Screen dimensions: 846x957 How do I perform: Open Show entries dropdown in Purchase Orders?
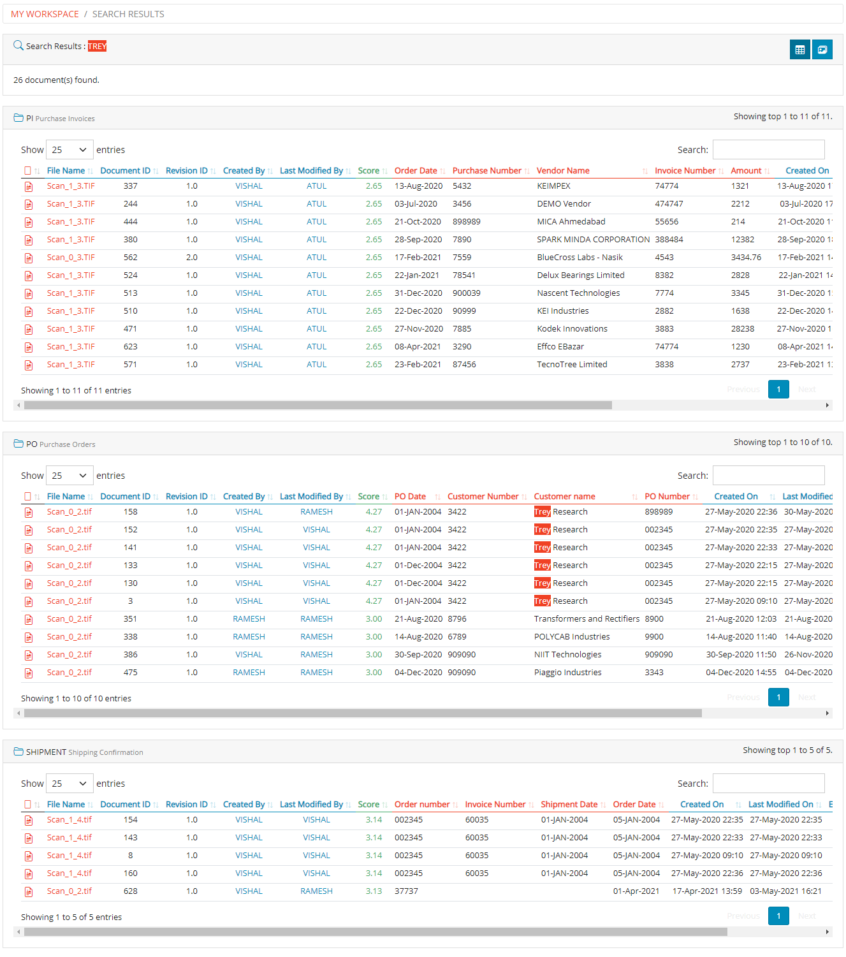[x=69, y=476]
